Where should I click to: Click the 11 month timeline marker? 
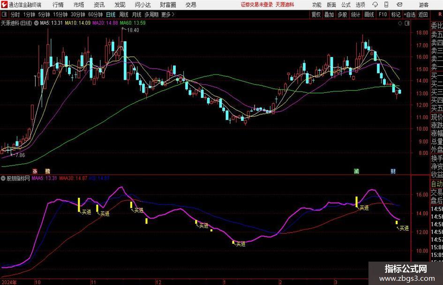[93, 282]
